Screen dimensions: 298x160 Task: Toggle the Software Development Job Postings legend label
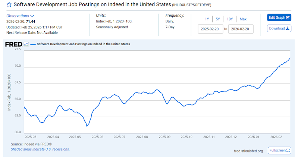(83, 44)
